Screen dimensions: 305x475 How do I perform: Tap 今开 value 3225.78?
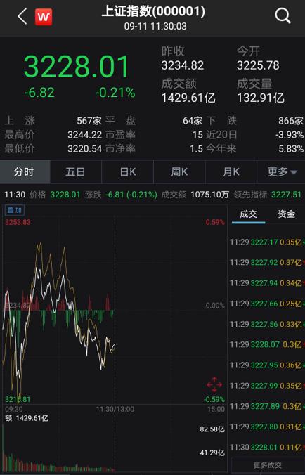258,65
